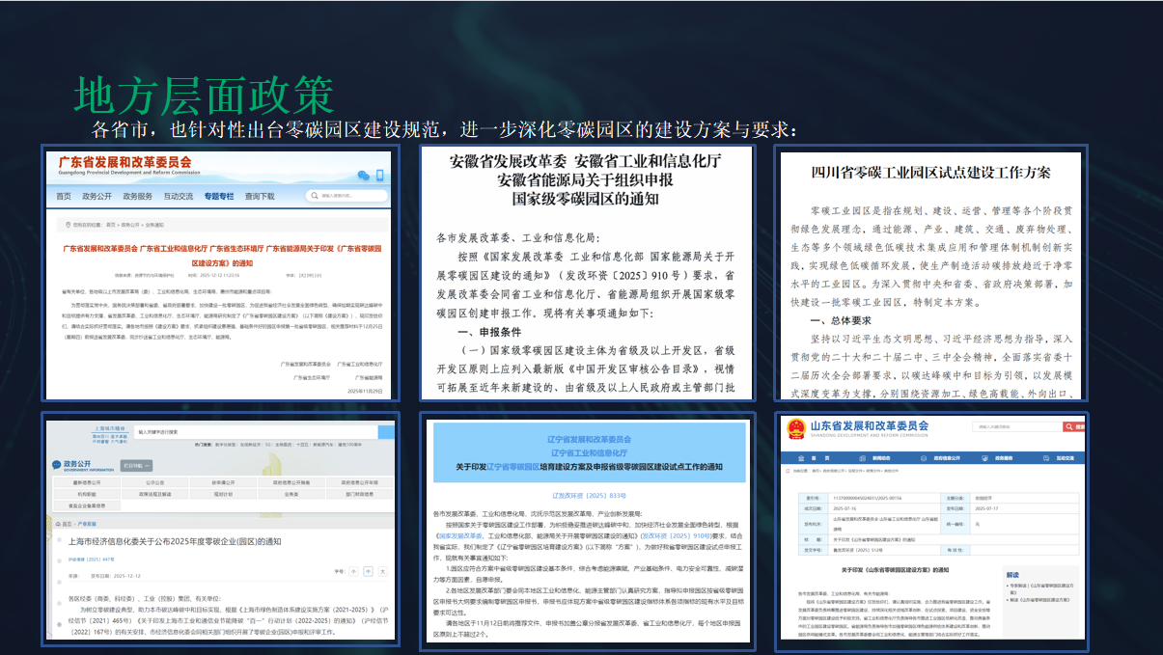Open 首页 tab in Guangdong nav bar
This screenshot has height=655, width=1163.
point(64,196)
